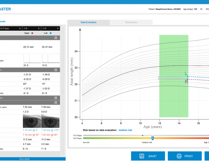
Task: Click the printer icon on PRINT
Action: click(x=179, y=156)
